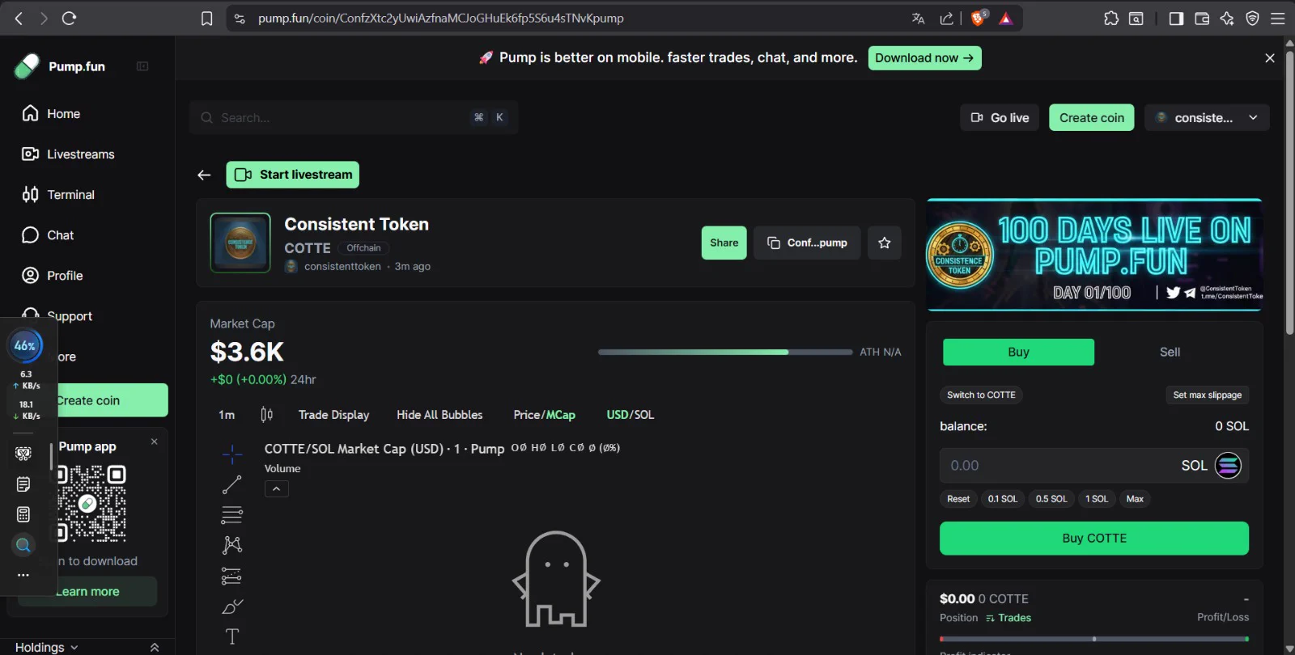Add coin to favorites with star
This screenshot has width=1295, height=655.
tap(885, 243)
